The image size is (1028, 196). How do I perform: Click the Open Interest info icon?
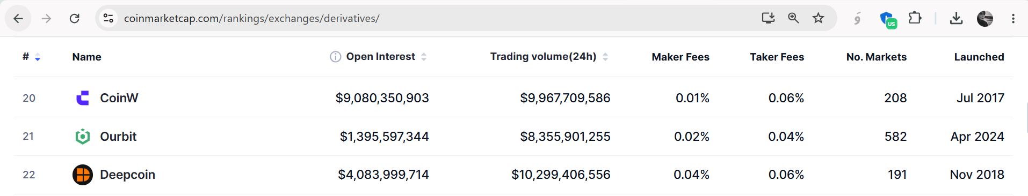(335, 57)
